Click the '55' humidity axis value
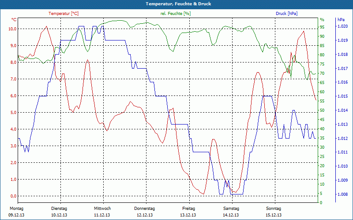This screenshot has height=220, width=353. (322, 101)
